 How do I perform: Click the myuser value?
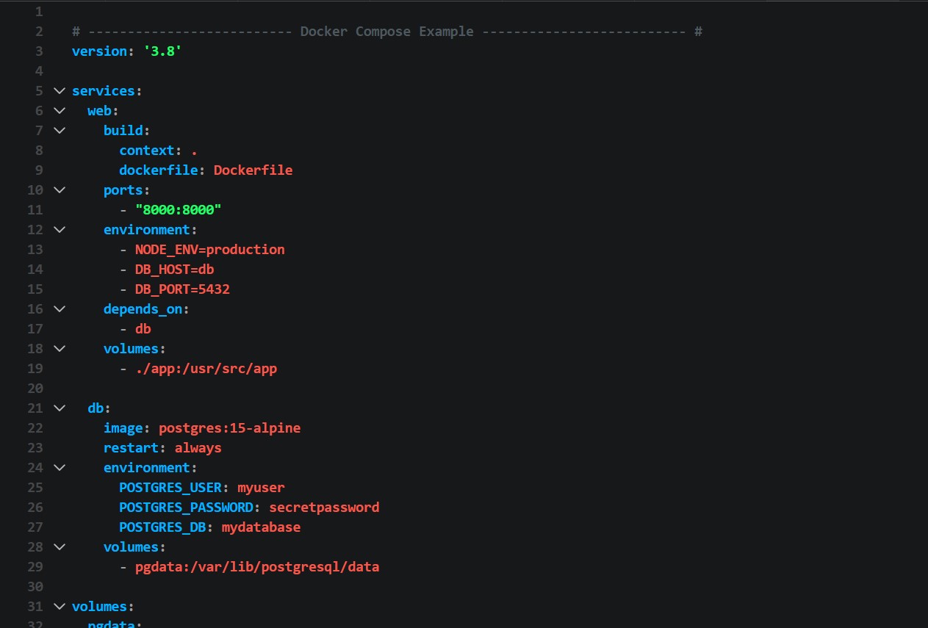coord(261,488)
